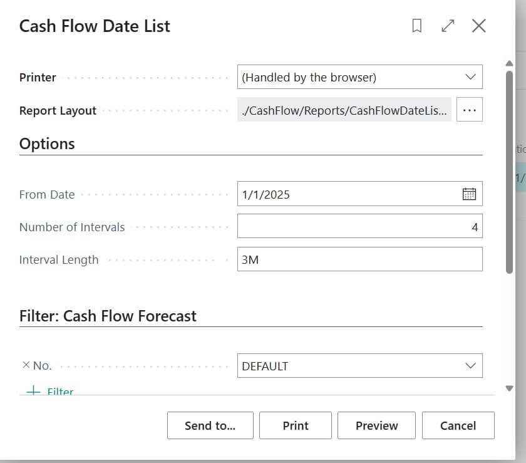
Task: Bookmark the Cash Flow Date List report
Action: pyautogui.click(x=416, y=26)
